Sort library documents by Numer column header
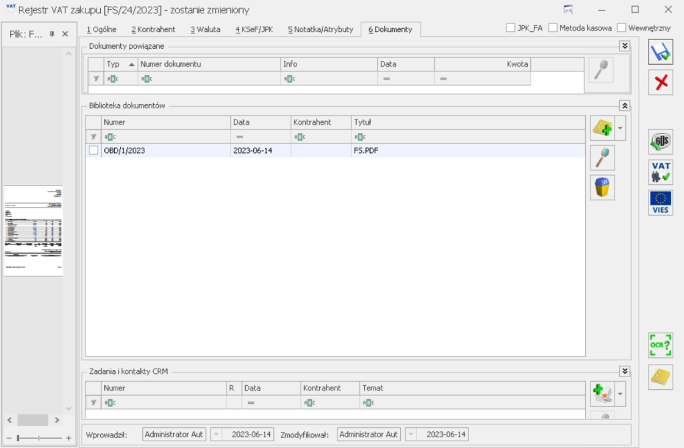This screenshot has height=448, width=684. pos(166,123)
